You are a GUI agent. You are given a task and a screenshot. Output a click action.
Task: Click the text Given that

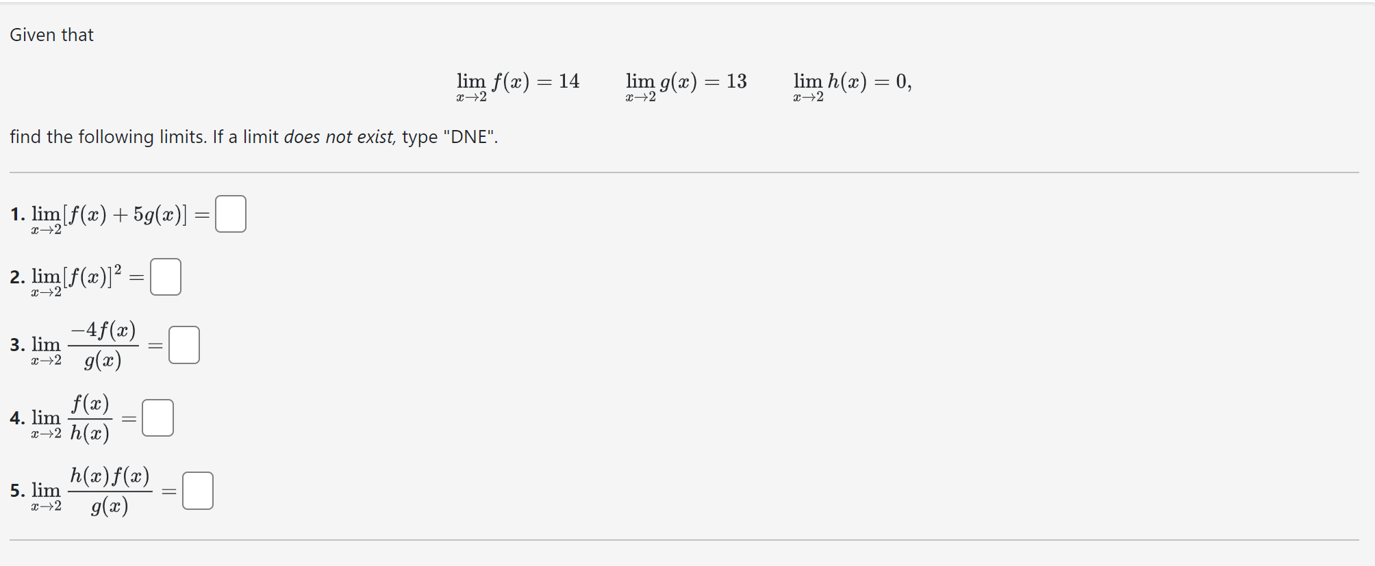coord(51,34)
